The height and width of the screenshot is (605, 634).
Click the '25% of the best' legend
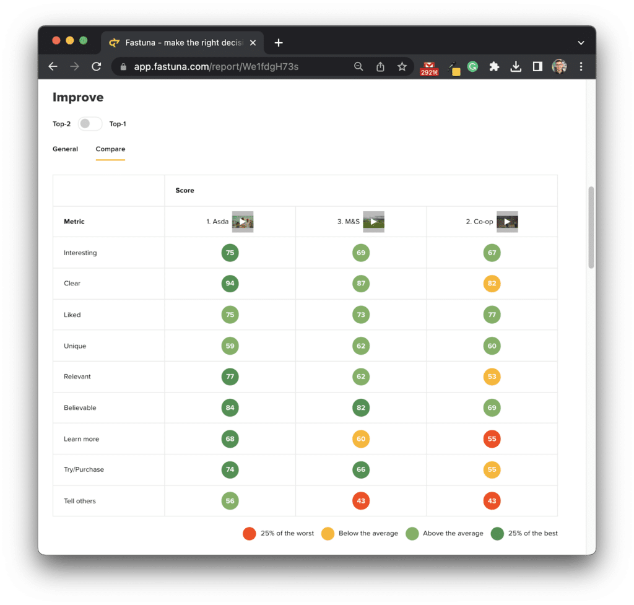coord(524,533)
